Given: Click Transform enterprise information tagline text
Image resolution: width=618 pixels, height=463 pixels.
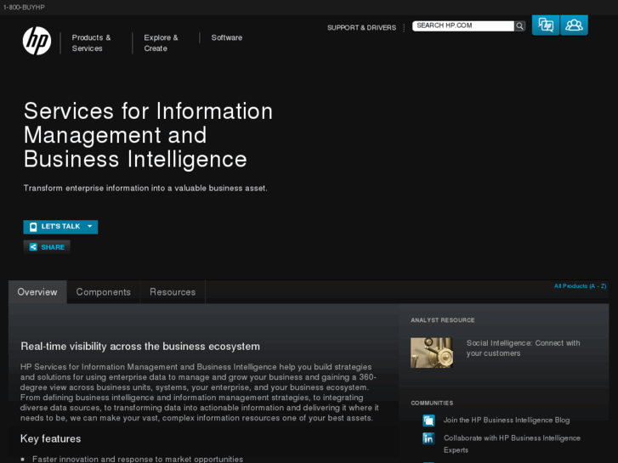Looking at the screenshot, I should coord(145,189).
